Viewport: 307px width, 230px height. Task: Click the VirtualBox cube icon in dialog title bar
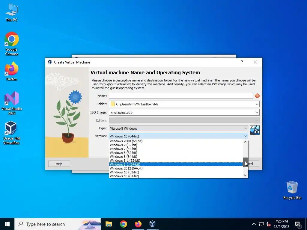(50, 62)
